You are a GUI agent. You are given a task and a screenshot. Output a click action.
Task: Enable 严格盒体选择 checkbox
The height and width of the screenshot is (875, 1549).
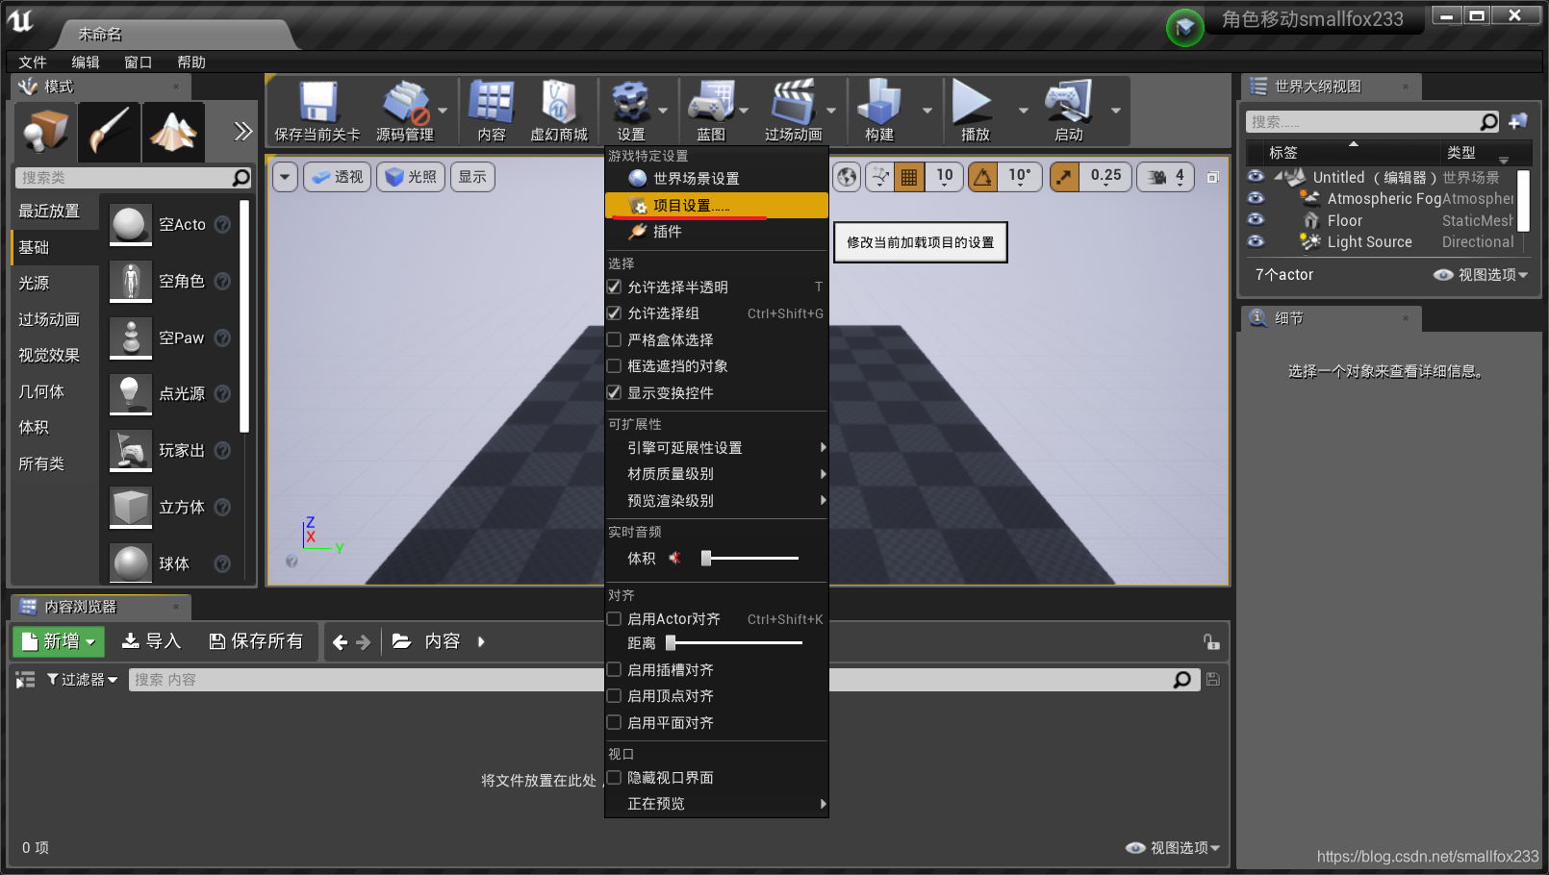(x=614, y=339)
